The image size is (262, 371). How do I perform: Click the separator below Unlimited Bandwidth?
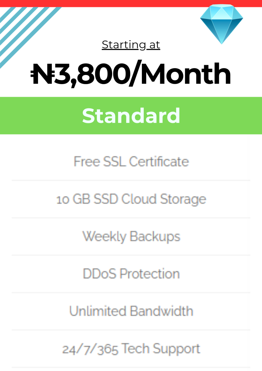(x=131, y=330)
